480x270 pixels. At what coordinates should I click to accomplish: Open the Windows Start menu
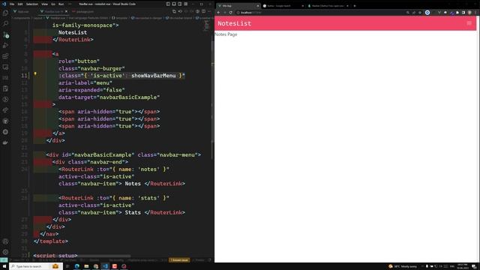[x=4, y=266]
